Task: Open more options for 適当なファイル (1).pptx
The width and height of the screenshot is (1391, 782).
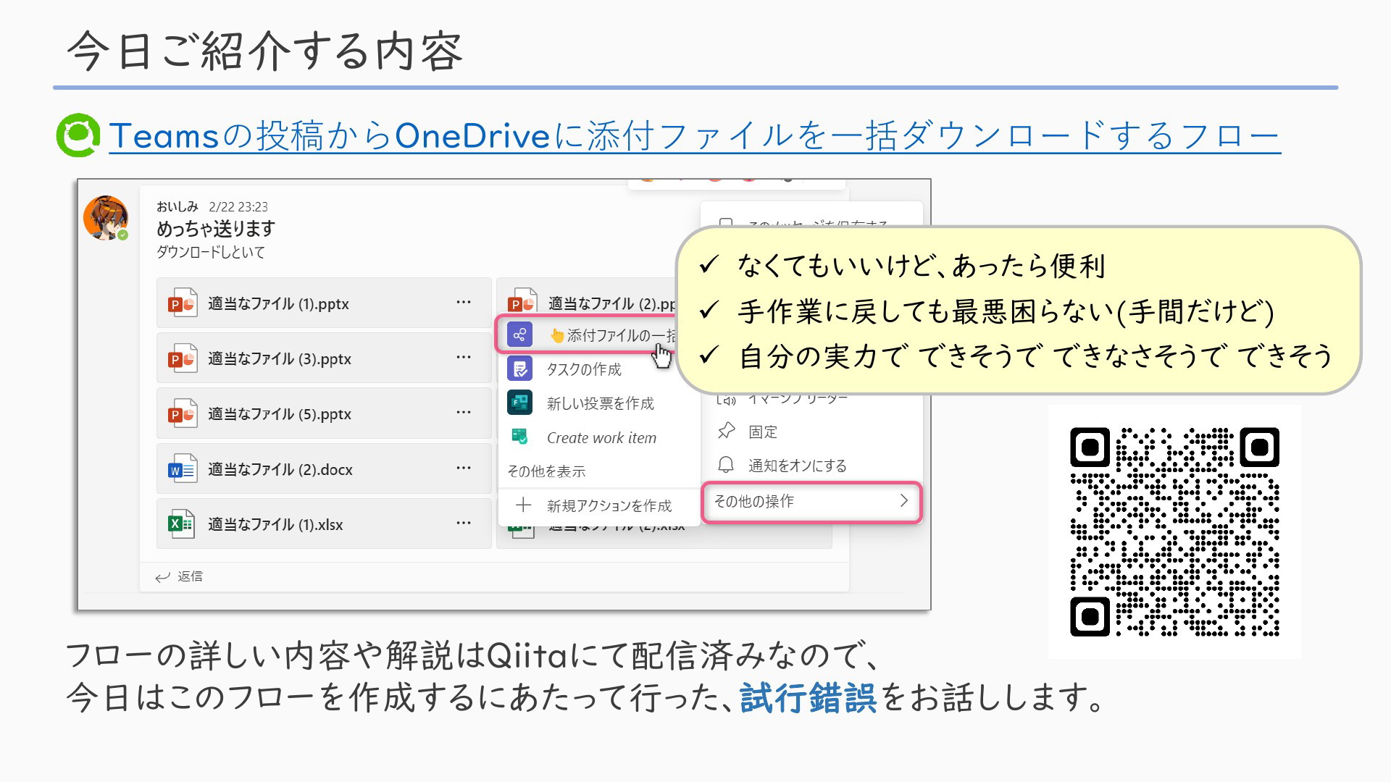Action: [x=464, y=302]
